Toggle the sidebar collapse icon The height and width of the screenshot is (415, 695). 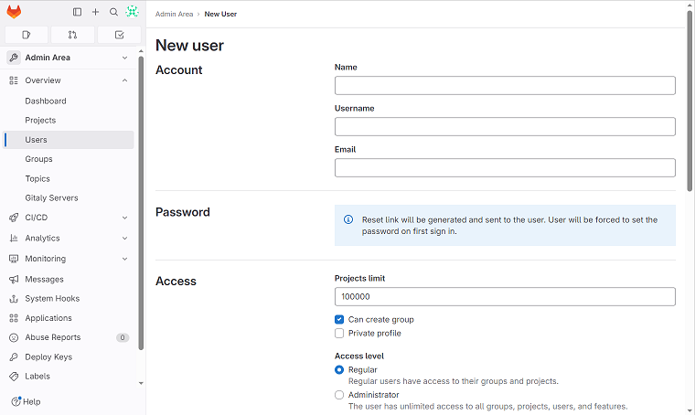[x=77, y=12]
